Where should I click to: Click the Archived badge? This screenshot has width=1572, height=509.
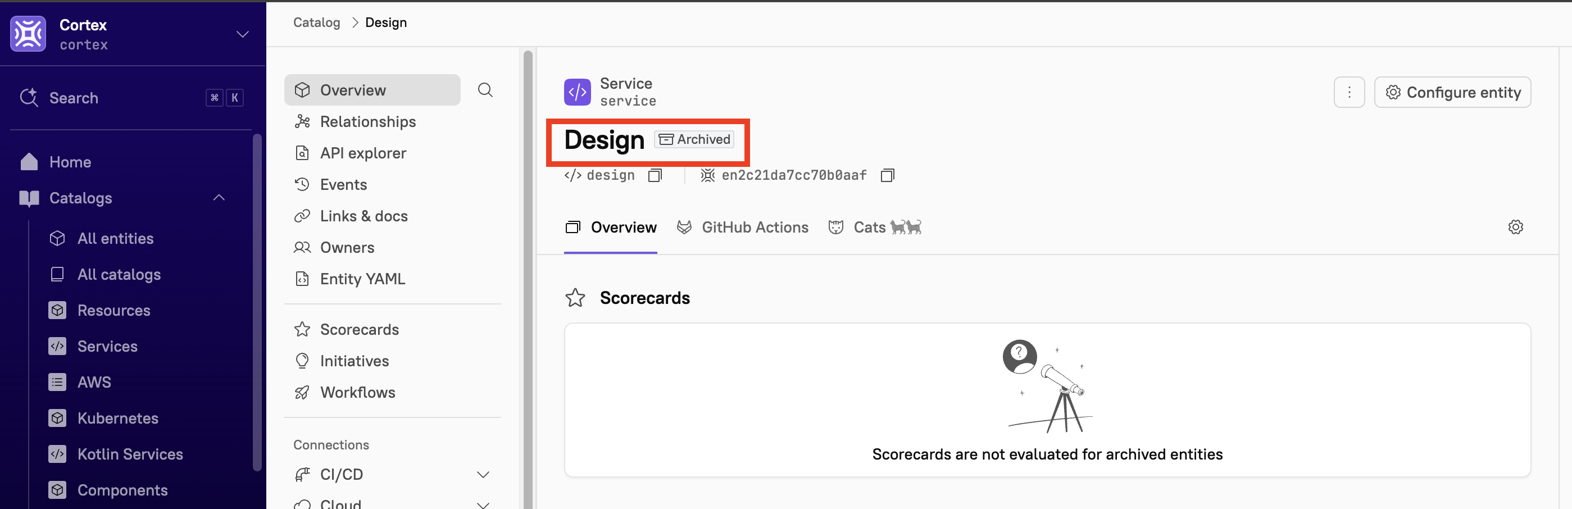694,139
